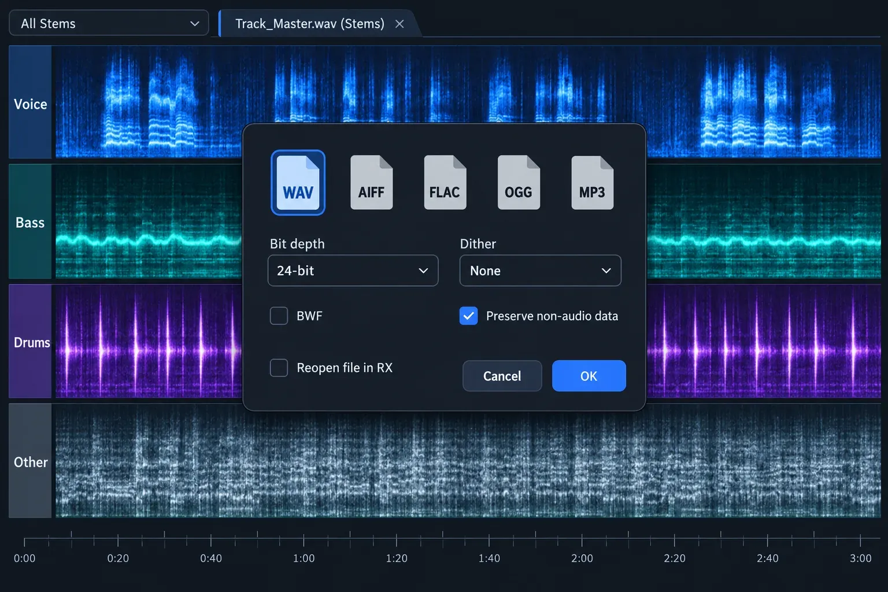The width and height of the screenshot is (888, 592).
Task: Click the Bit depth label text
Action: [x=297, y=244]
